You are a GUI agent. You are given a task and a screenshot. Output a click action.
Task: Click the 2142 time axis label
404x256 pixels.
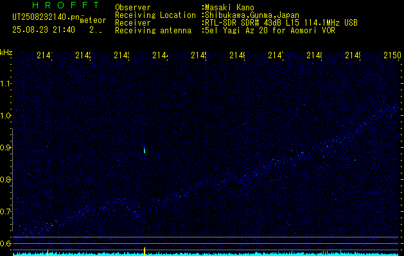point(83,55)
